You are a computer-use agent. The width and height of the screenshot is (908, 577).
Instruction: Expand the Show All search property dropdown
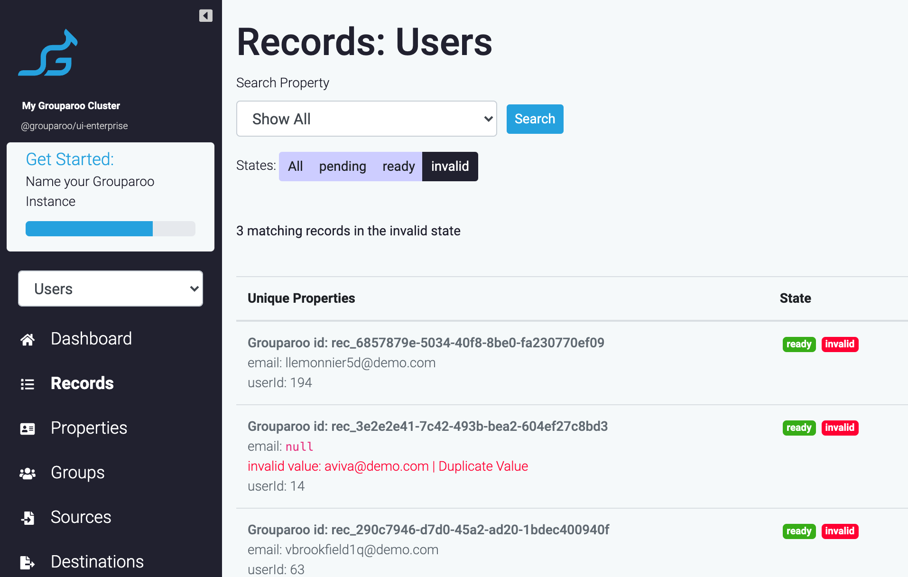367,119
